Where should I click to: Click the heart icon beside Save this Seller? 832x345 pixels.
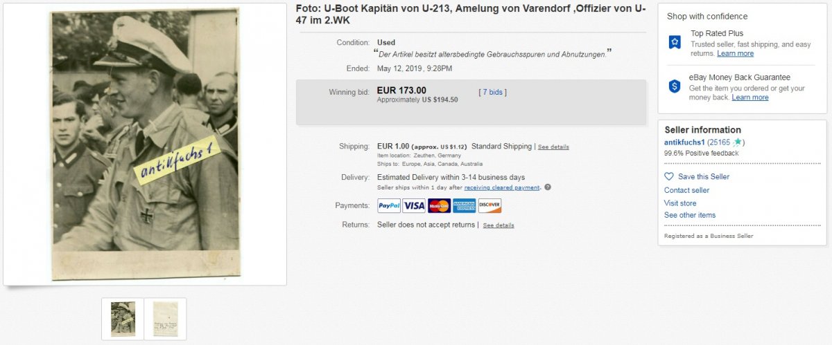(669, 176)
